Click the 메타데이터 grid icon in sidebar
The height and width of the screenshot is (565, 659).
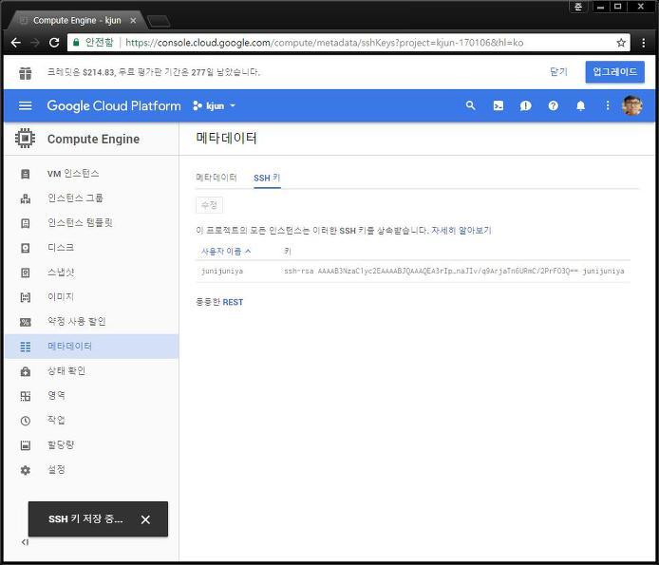click(26, 347)
